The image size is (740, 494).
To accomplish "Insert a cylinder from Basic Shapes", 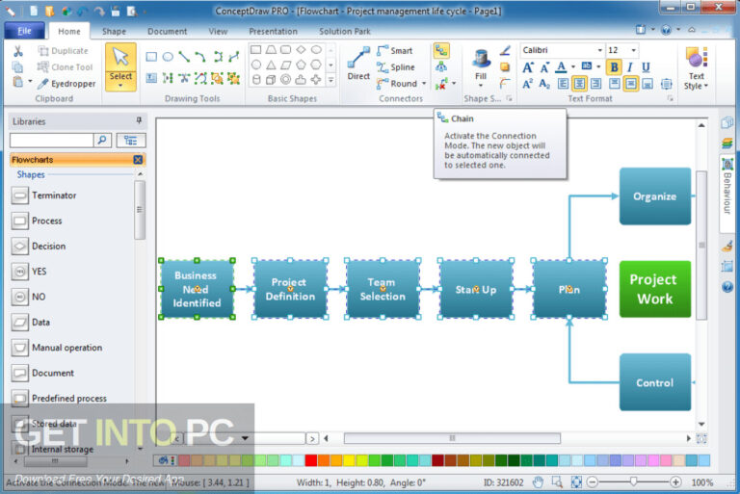I will tap(256, 80).
